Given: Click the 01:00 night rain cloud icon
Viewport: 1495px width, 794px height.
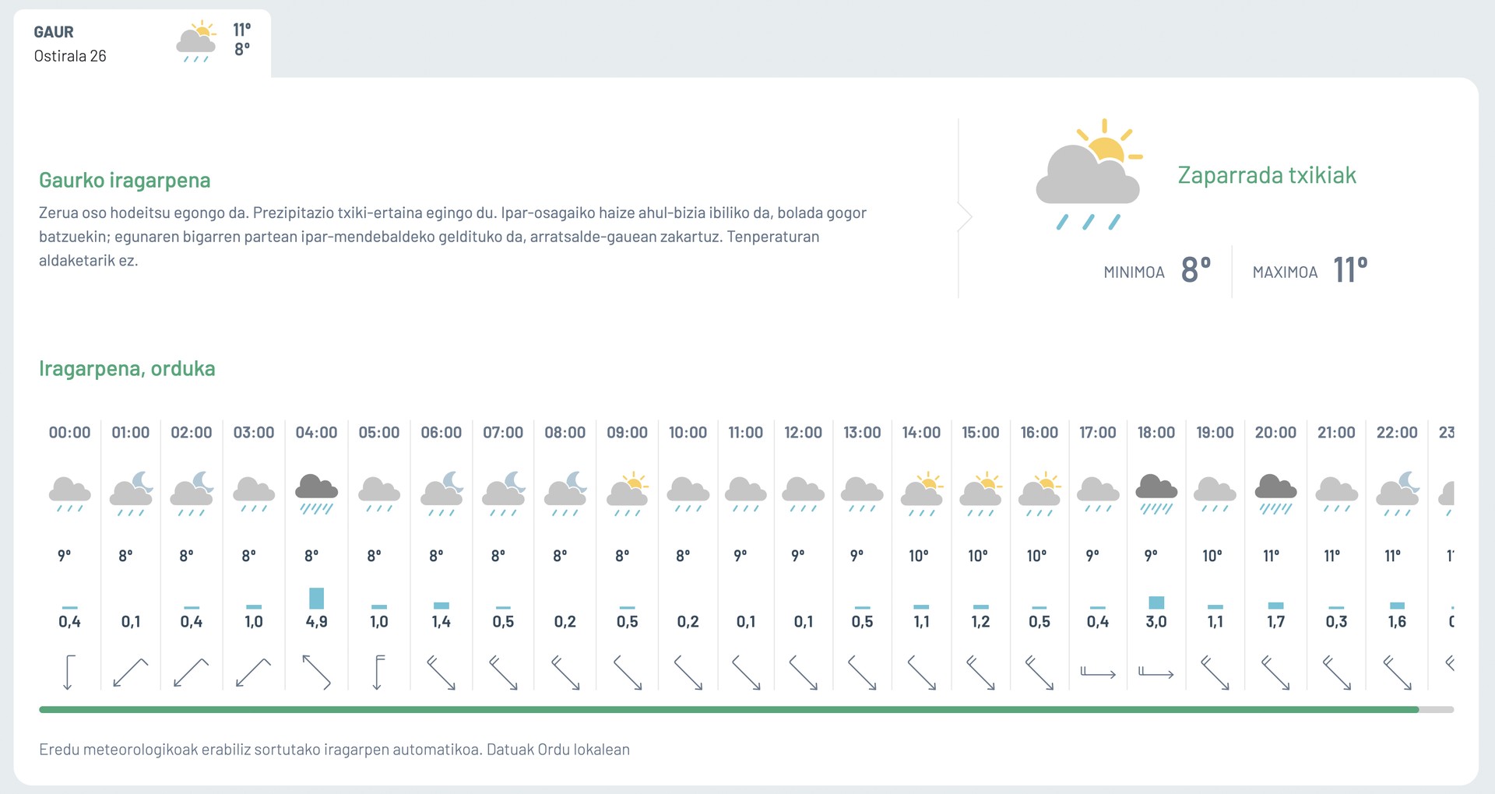Looking at the screenshot, I should coord(131,494).
